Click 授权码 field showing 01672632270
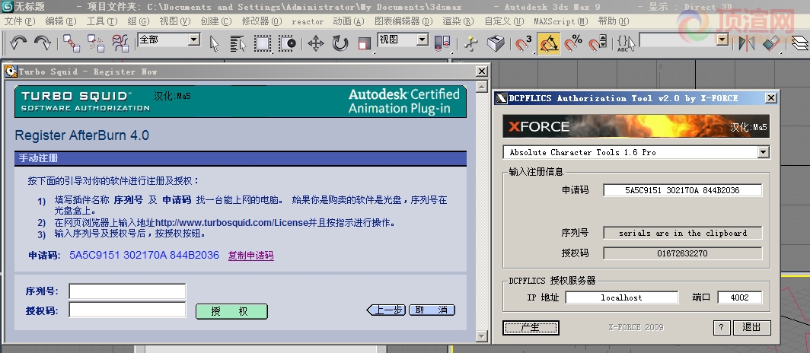Screen dimensions: 810x353 point(682,253)
